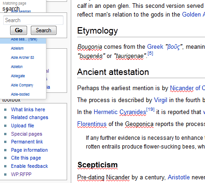Follow the Cyranides link

133,112
